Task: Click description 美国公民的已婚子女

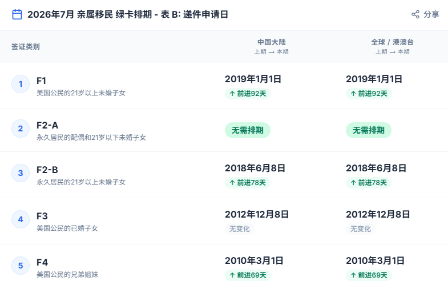Action: pos(67,228)
